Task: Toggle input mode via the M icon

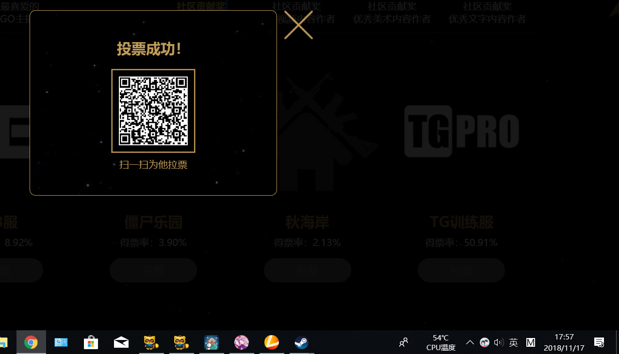Action: point(530,342)
